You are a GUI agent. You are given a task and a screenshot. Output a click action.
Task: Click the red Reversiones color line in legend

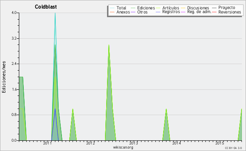point(214,12)
